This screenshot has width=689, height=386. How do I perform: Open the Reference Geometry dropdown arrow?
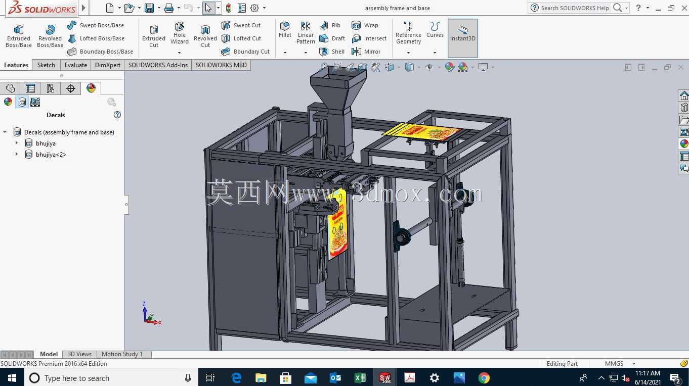(409, 53)
